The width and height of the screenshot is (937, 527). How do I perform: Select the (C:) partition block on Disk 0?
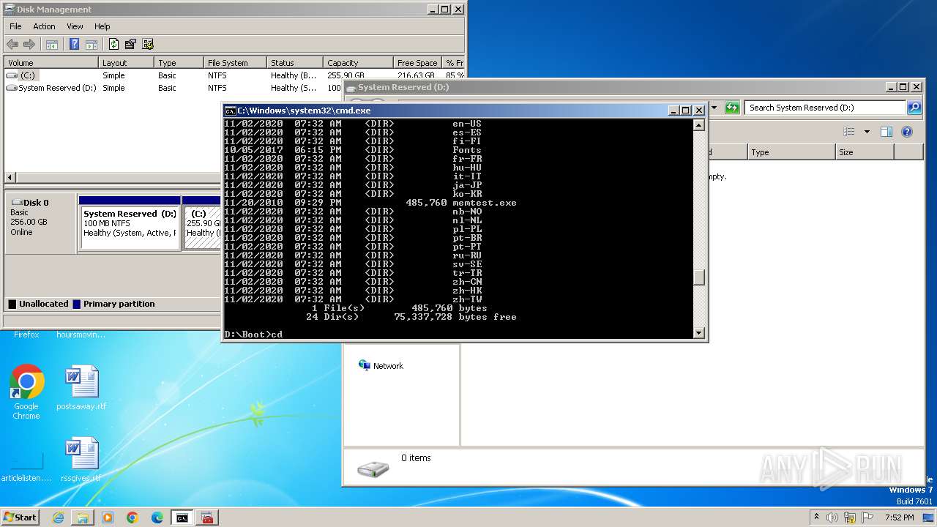(x=202, y=223)
